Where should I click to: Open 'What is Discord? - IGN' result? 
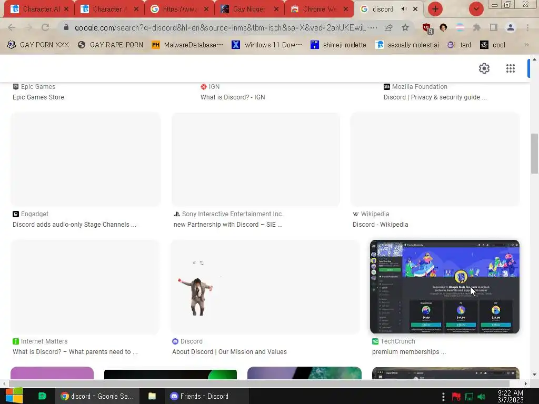point(233,97)
